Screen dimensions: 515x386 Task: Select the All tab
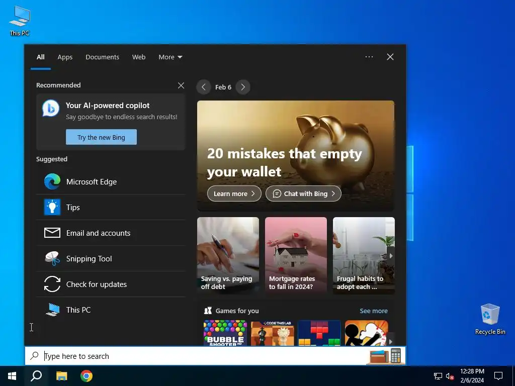pos(40,57)
